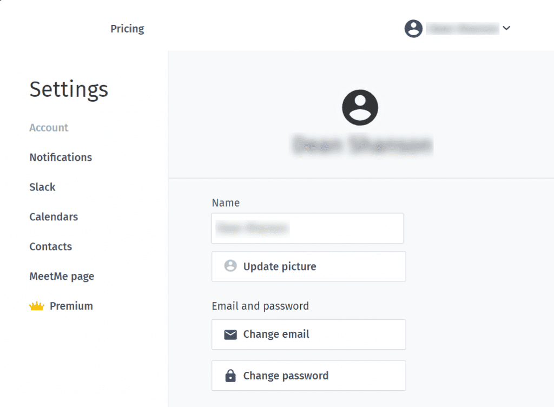Click the envelope icon in Change email
Image resolution: width=554 pixels, height=407 pixels.
(x=230, y=334)
